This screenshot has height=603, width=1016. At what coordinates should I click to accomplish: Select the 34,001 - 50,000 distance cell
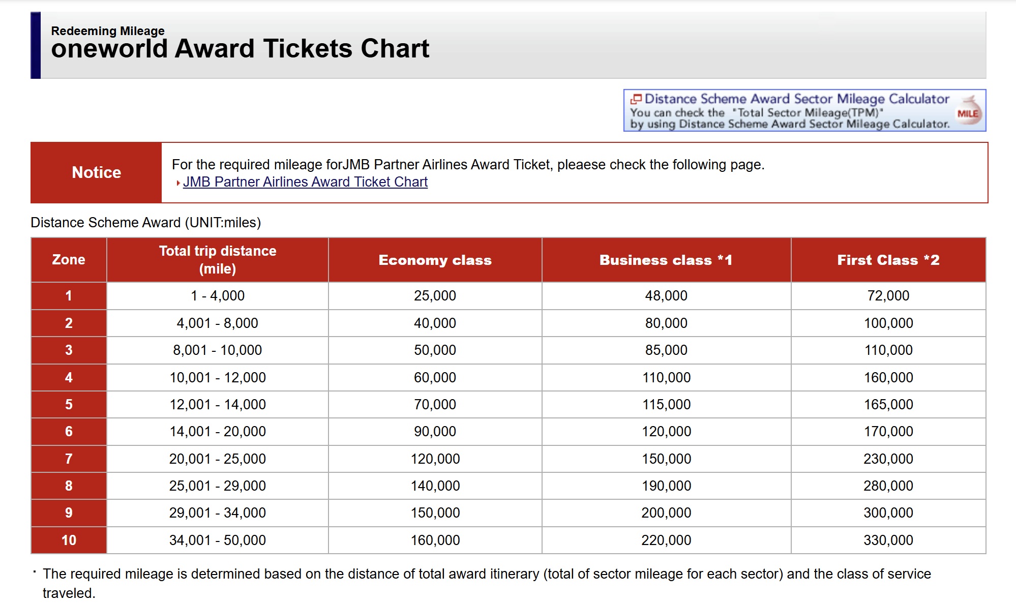point(218,540)
